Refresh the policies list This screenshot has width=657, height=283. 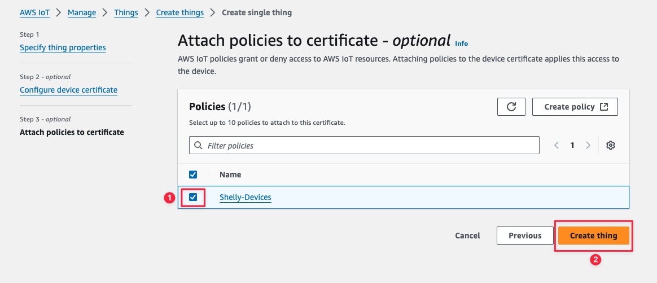pyautogui.click(x=511, y=107)
